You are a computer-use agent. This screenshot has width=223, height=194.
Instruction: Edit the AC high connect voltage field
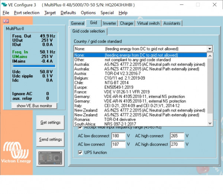coord(177,136)
